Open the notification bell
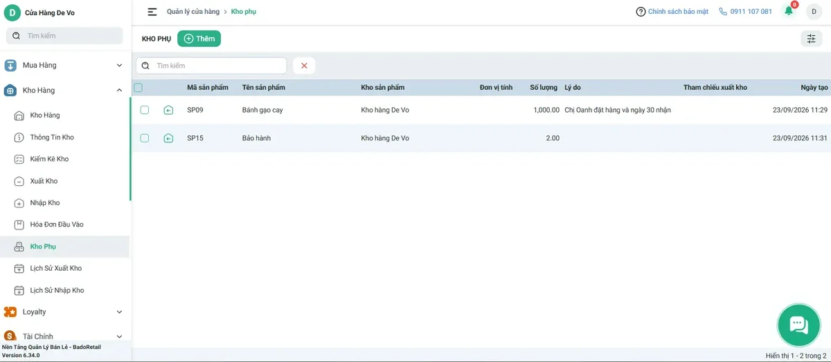The height and width of the screenshot is (362, 831). pyautogui.click(x=789, y=11)
